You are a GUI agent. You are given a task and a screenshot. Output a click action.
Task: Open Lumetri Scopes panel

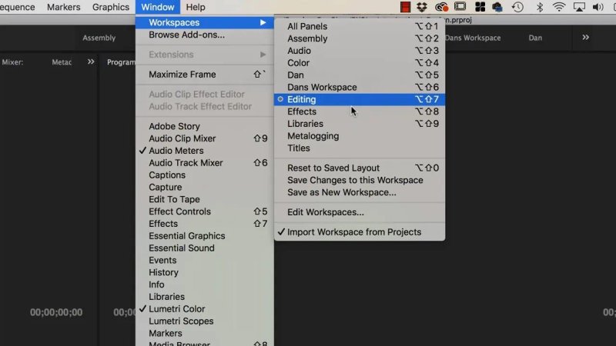tap(204, 321)
